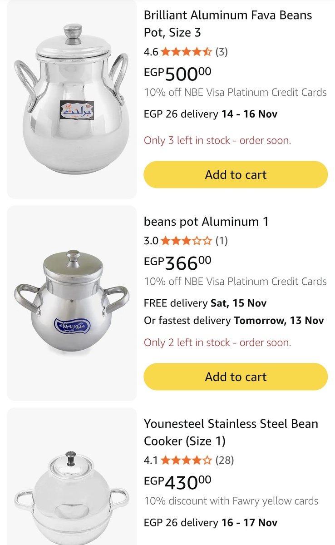Open the beans pot Aluminum 1 image

(x=72, y=303)
